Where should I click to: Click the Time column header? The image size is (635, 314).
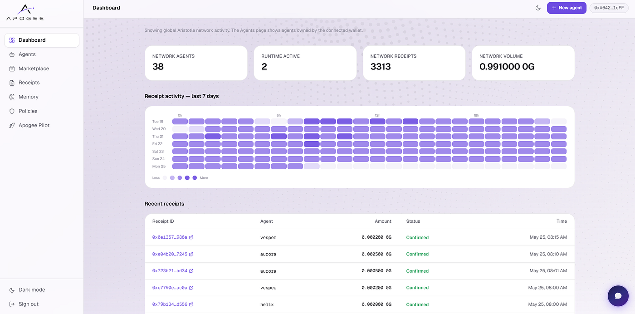[x=562, y=221]
